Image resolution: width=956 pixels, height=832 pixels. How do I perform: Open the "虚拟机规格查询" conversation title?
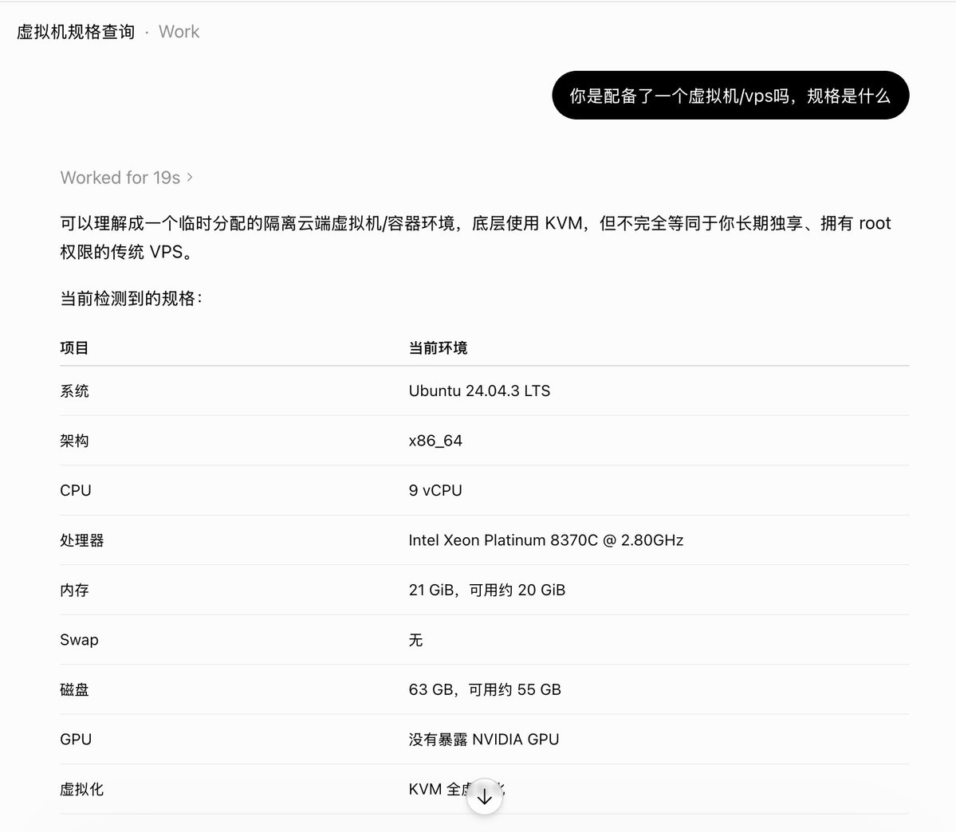[76, 32]
